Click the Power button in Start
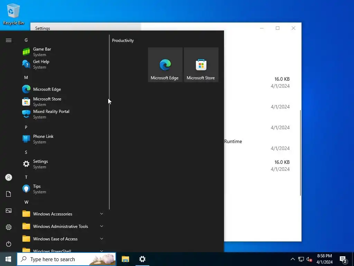This screenshot has height=266, width=354. click(9, 244)
